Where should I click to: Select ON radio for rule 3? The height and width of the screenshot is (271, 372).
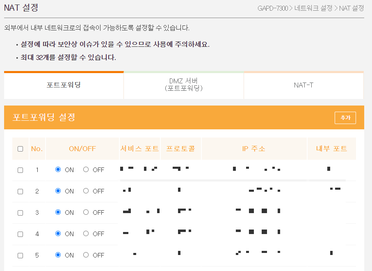click(x=58, y=212)
